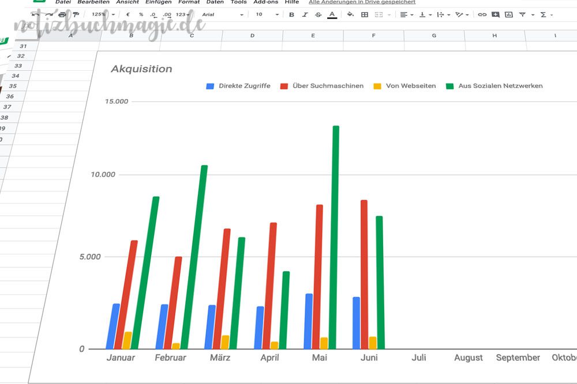Screen dimensions: 577x384
Task: Toggle strikethrough formatting
Action: pos(317,14)
